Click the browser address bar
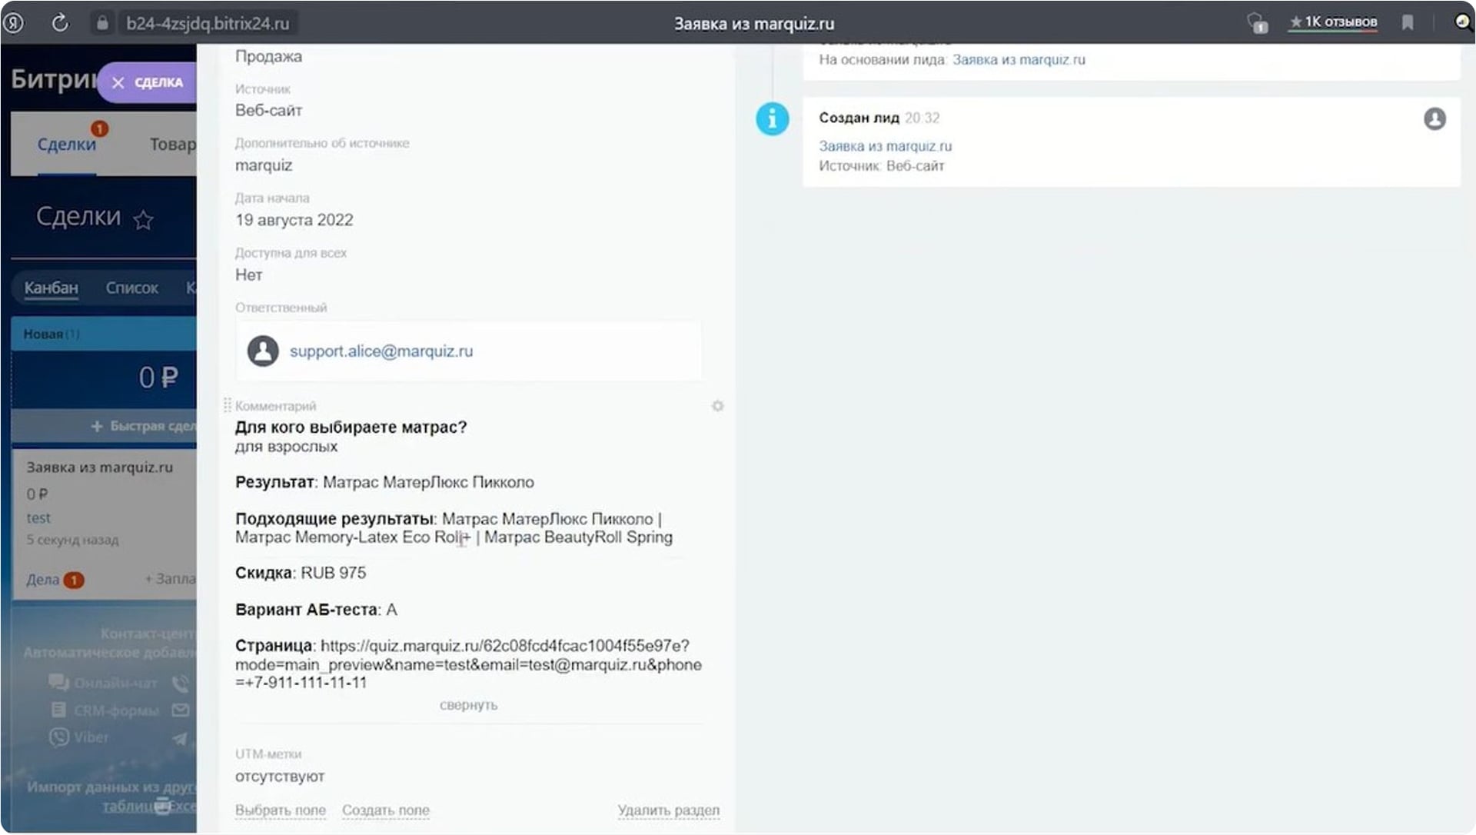 (208, 22)
